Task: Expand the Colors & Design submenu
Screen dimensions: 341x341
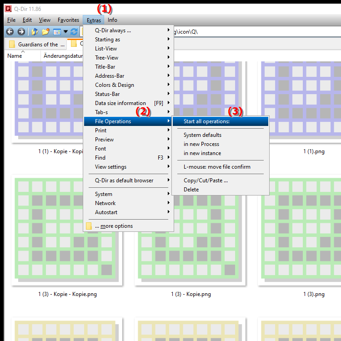Action: tap(129, 85)
